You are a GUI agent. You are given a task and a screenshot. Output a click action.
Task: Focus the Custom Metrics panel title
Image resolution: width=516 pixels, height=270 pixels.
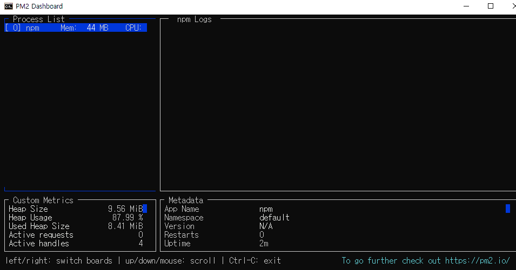coord(43,200)
